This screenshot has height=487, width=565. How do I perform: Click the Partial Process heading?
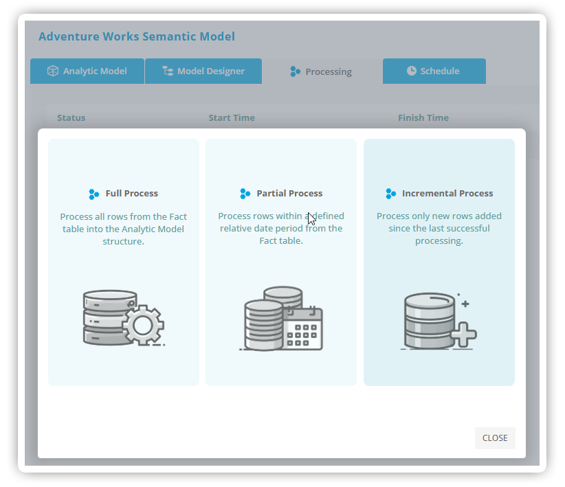(289, 194)
